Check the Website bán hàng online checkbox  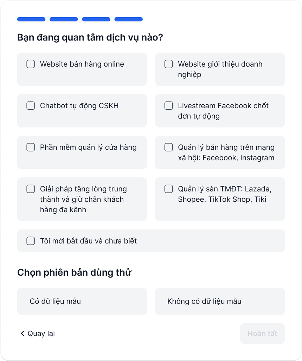31,64
